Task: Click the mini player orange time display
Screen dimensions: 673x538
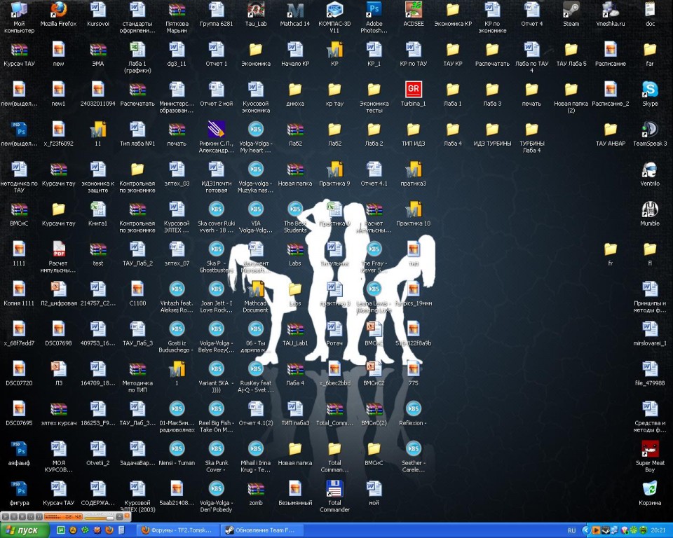Action: point(64,516)
